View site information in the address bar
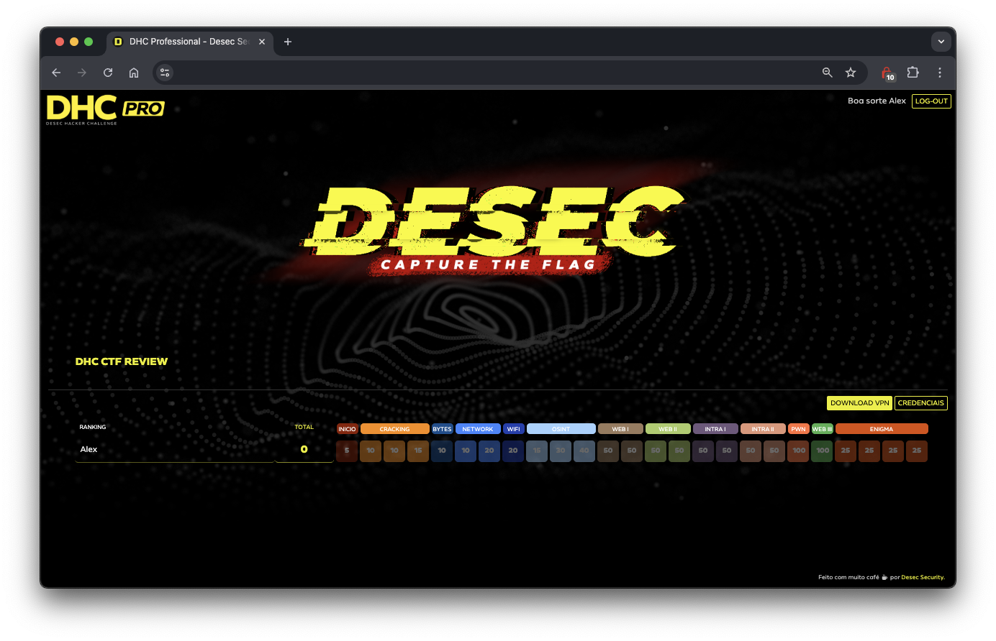996x641 pixels. tap(165, 73)
